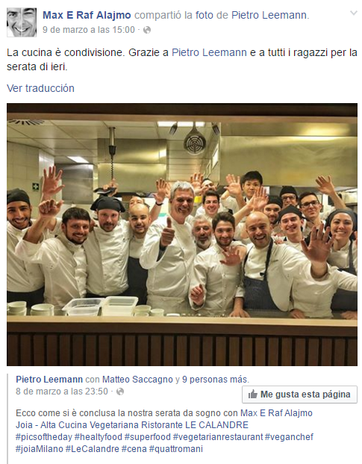Click the Max E Raf Alajmo profile picture
The width and height of the screenshot is (362, 464).
coord(22,22)
